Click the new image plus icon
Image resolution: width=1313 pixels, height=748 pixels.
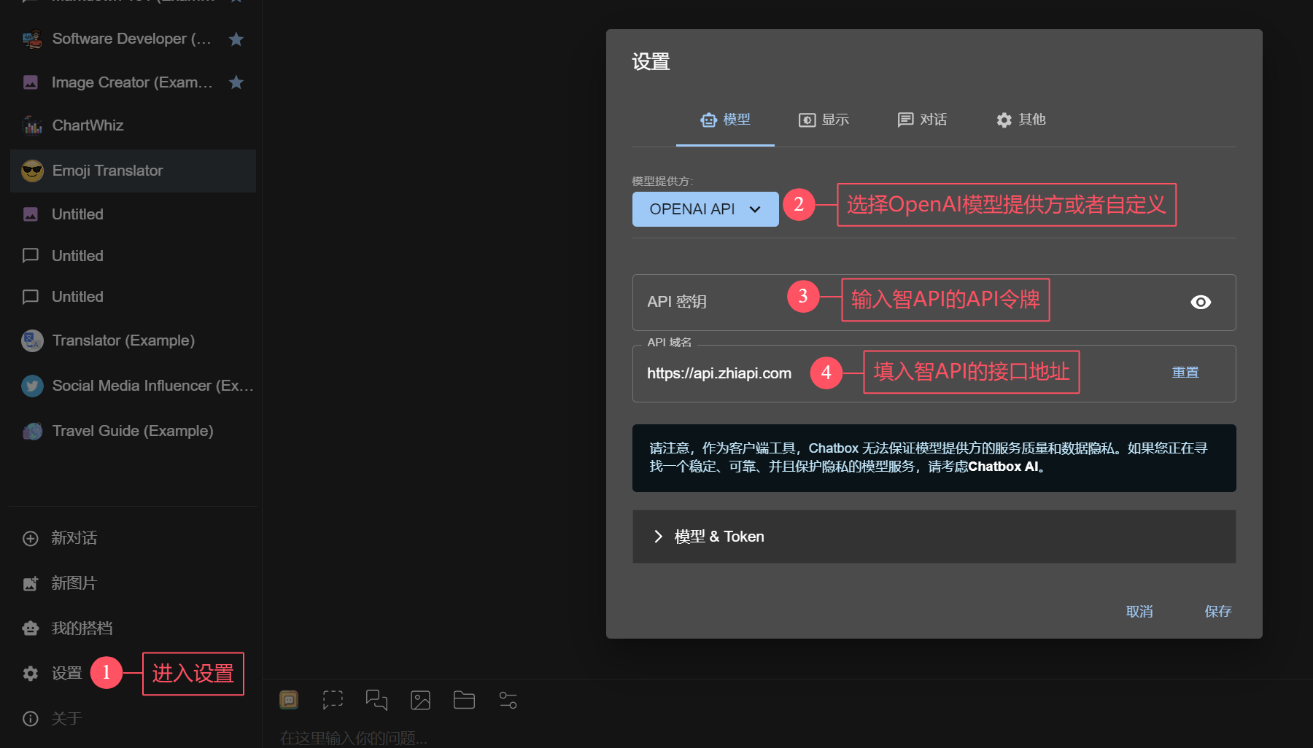[31, 583]
